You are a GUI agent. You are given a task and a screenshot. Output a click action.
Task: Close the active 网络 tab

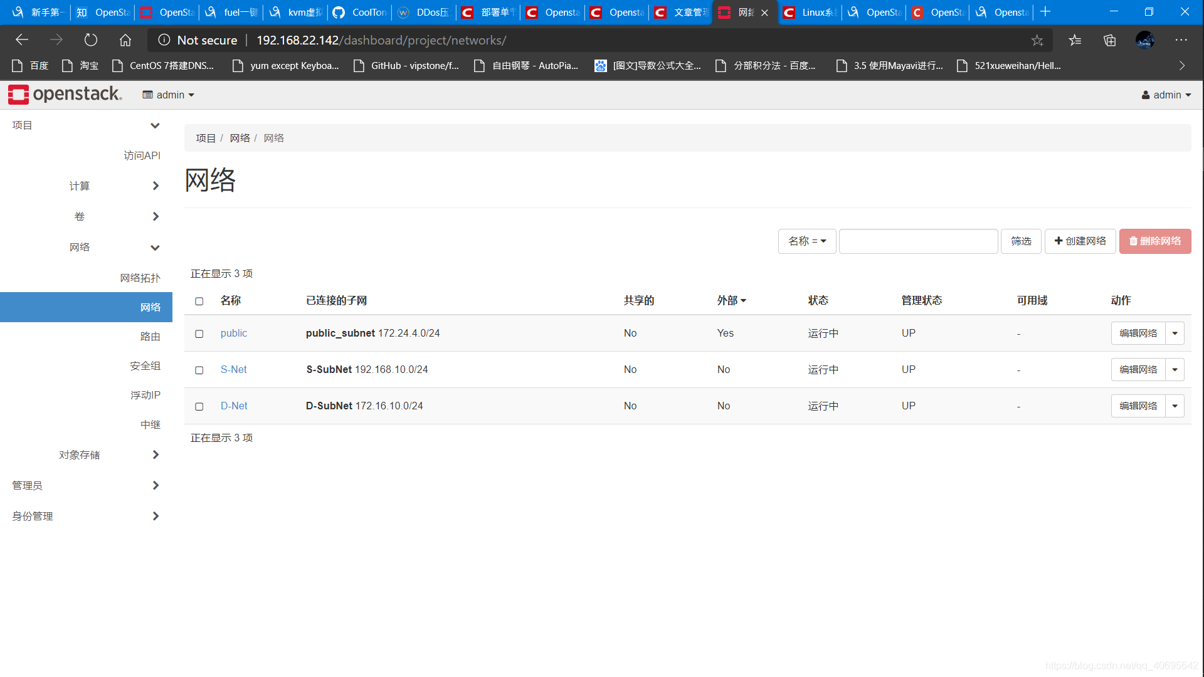[x=764, y=13]
